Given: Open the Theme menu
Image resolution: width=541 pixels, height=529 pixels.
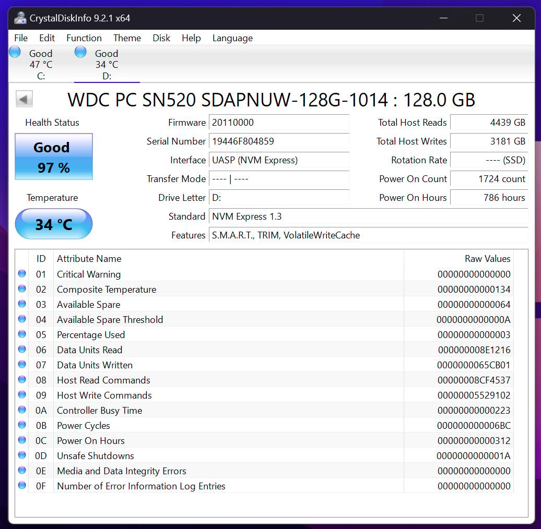Looking at the screenshot, I should click(127, 38).
